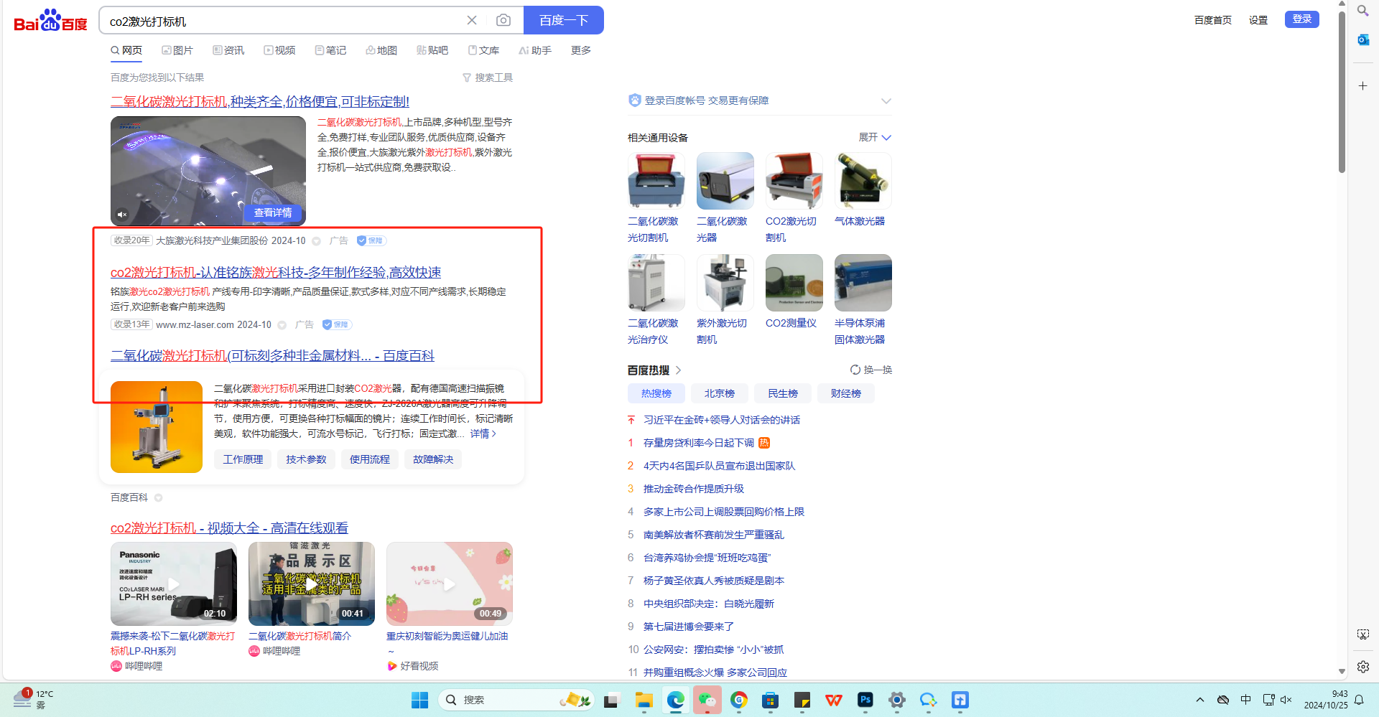The height and width of the screenshot is (717, 1379).
Task: Select the 财经榜 hot list tab
Action: (846, 393)
